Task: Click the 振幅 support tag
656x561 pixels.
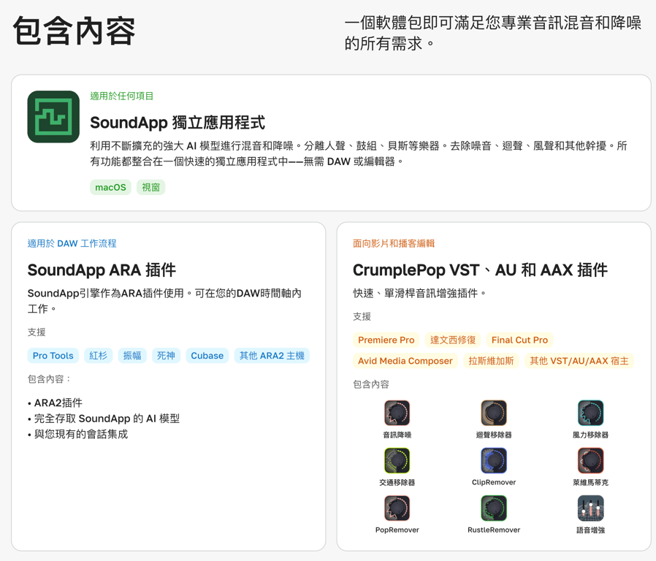Action: tap(132, 356)
